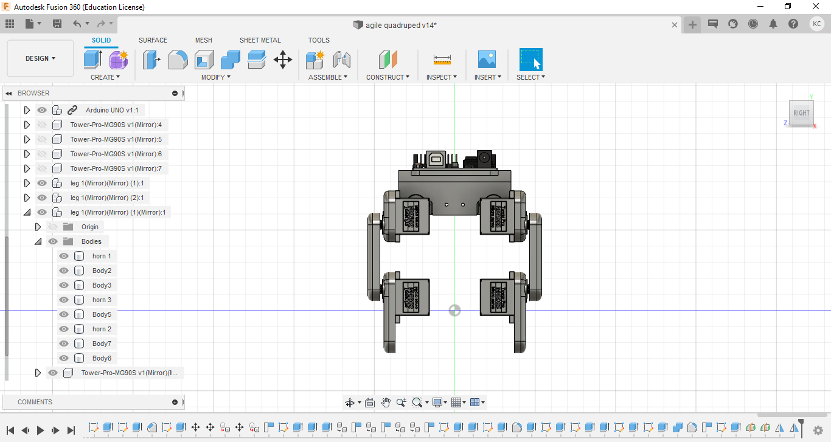Expand the Arduino UNO v1:1 tree node
This screenshot has height=442, width=831.
pos(27,110)
